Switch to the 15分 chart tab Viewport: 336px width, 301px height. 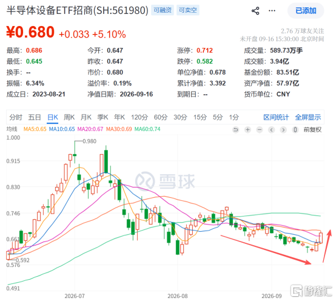click(x=200, y=117)
